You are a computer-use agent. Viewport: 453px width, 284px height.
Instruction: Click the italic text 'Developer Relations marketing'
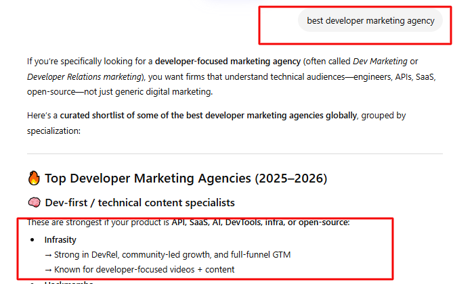pyautogui.click(x=84, y=77)
